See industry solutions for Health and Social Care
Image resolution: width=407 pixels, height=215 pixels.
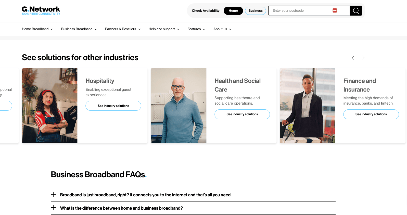(x=242, y=114)
